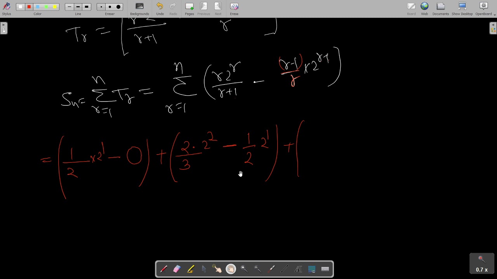Viewport: 497px width, 279px height.
Task: Click Show Desktop
Action: coord(462,9)
